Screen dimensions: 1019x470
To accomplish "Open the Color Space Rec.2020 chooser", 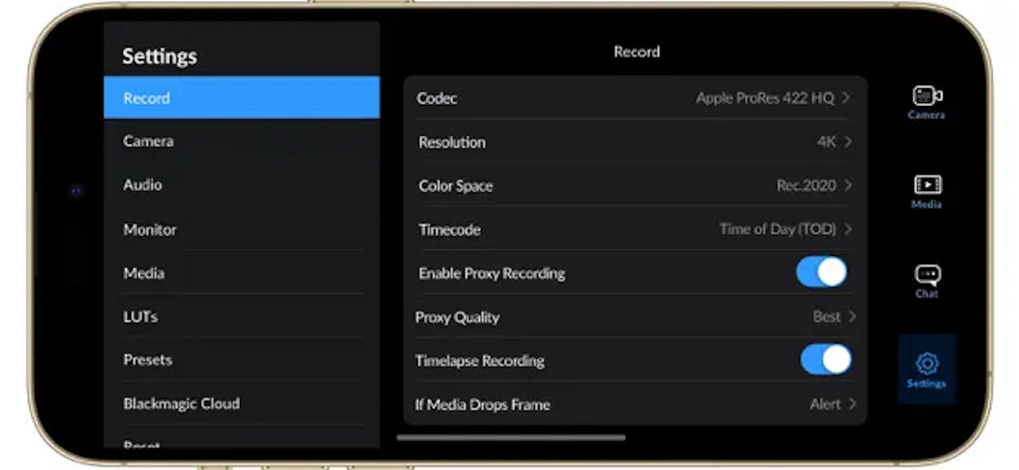I will point(635,185).
